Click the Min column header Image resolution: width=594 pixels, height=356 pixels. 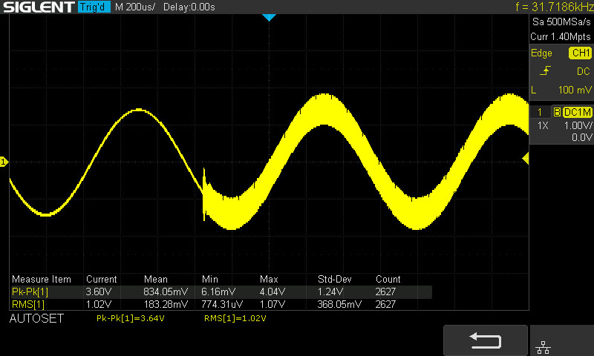coord(210,279)
